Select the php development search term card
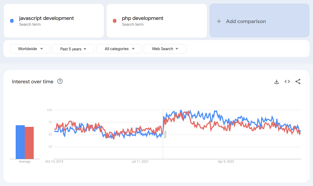The height and width of the screenshot is (186, 313). pos(157,20)
